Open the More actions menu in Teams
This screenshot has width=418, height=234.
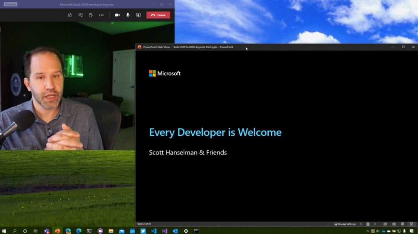101,15
